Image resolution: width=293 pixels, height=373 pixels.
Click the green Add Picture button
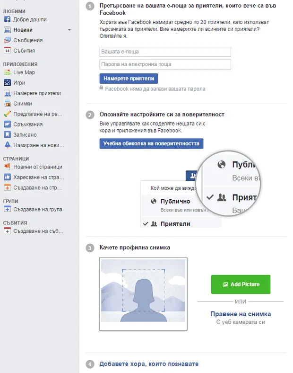point(241,284)
